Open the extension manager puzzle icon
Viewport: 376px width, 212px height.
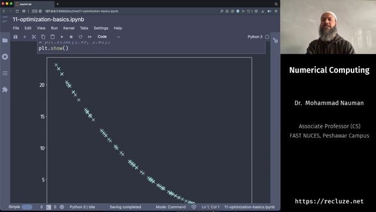(x=5, y=90)
